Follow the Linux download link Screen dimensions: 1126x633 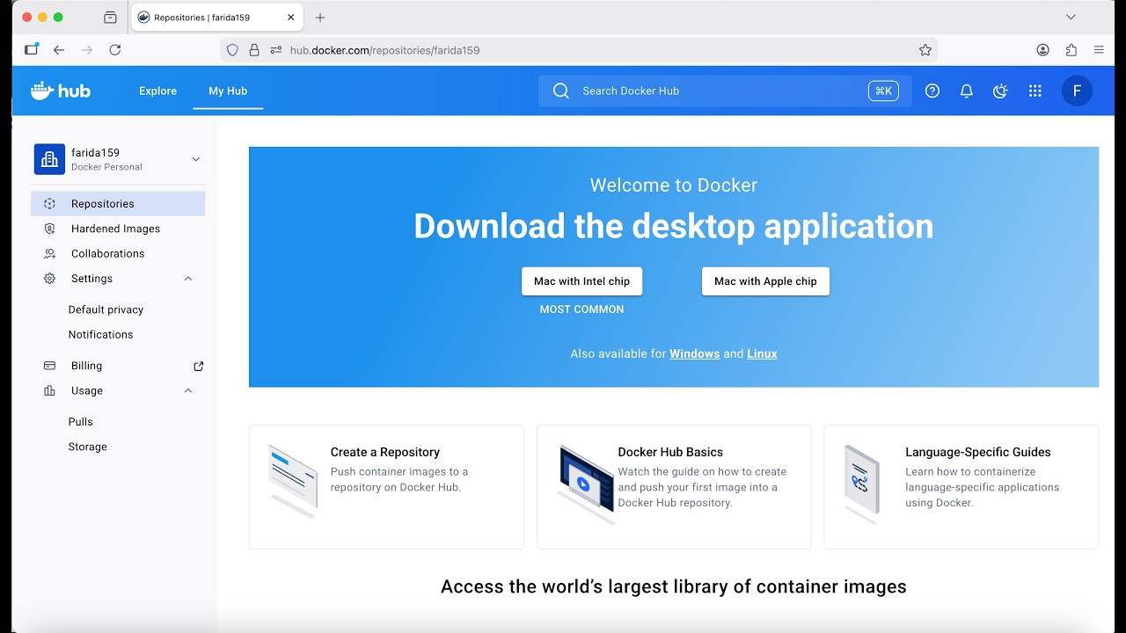pos(762,353)
